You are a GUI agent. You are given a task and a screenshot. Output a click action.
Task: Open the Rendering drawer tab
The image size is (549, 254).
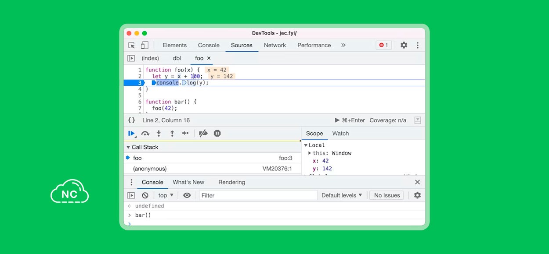[x=231, y=182]
